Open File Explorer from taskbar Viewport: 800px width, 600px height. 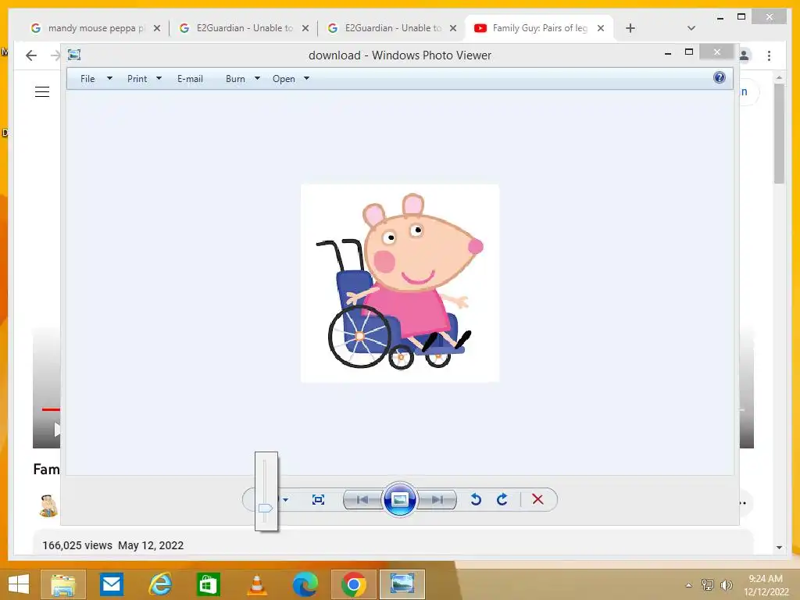tap(62, 584)
